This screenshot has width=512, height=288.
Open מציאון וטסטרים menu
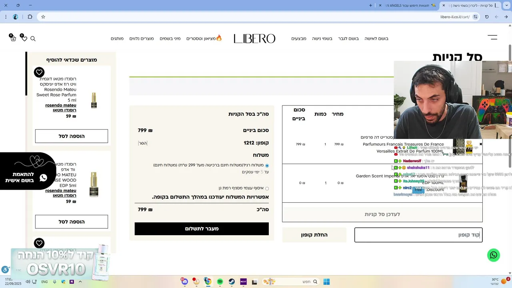pos(204,38)
